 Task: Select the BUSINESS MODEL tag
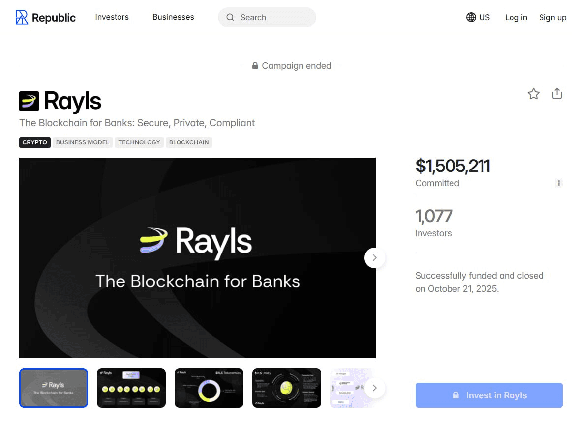click(83, 142)
